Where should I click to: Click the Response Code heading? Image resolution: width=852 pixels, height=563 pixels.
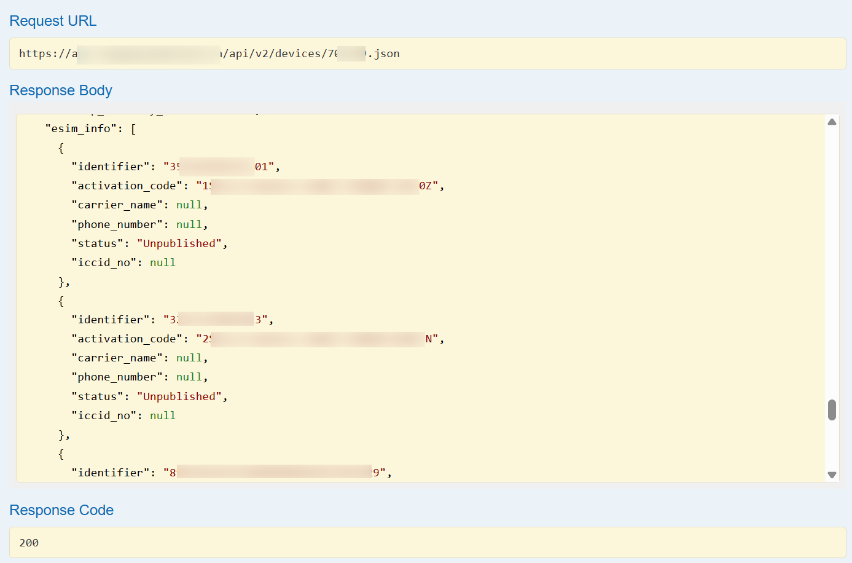pyautogui.click(x=61, y=510)
